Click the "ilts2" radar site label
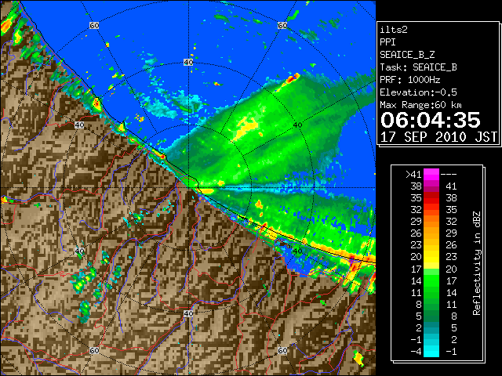 point(394,30)
